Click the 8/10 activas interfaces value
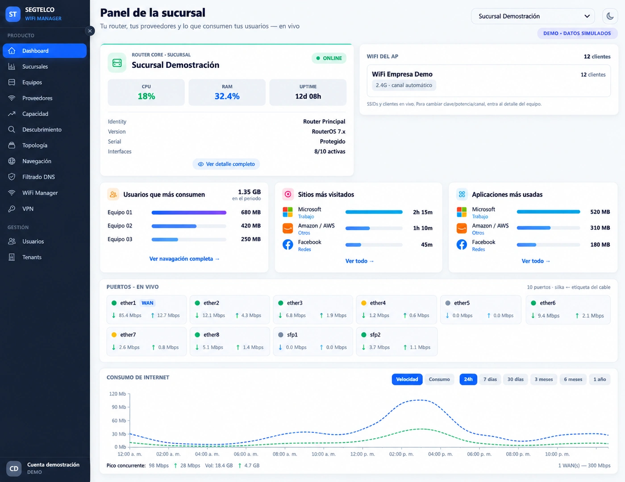Viewport: 625px width, 482px height. 330,152
